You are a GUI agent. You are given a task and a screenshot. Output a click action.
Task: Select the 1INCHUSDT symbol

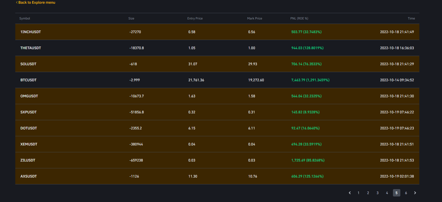coord(31,32)
